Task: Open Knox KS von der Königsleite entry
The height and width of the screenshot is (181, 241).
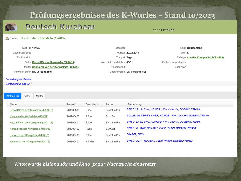Action: [x=31, y=123]
